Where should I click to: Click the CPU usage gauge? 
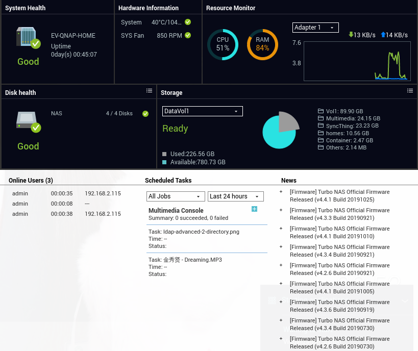coord(223,45)
